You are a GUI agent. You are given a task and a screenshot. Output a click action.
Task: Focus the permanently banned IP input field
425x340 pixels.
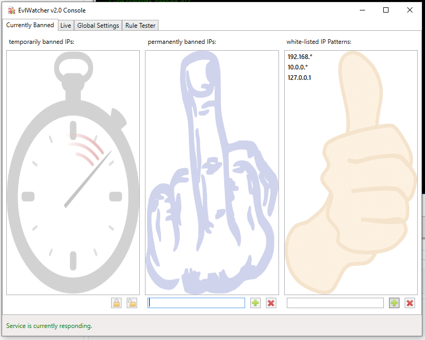[x=196, y=303]
